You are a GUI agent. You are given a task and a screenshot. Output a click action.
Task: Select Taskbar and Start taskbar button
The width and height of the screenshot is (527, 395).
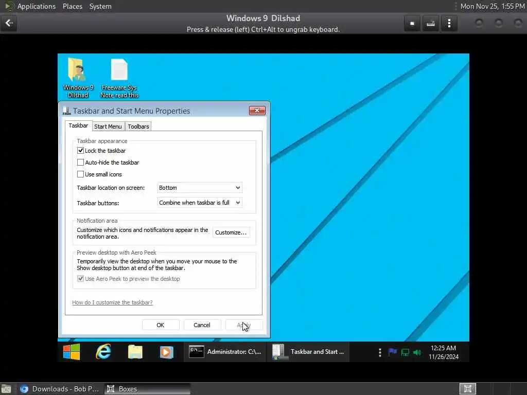(x=309, y=352)
